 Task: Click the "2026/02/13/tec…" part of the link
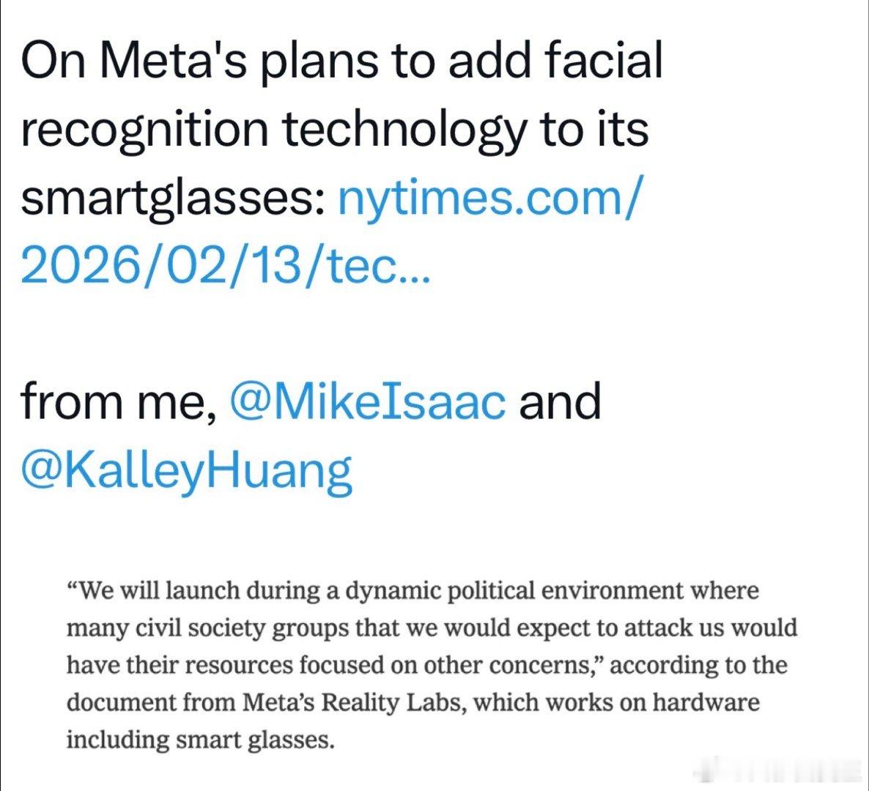click(225, 267)
